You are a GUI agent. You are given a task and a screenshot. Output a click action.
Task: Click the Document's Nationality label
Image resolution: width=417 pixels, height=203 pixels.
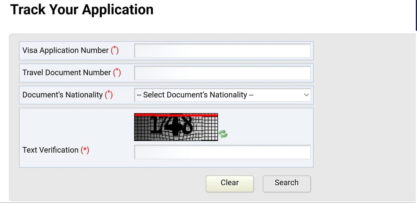68,95
